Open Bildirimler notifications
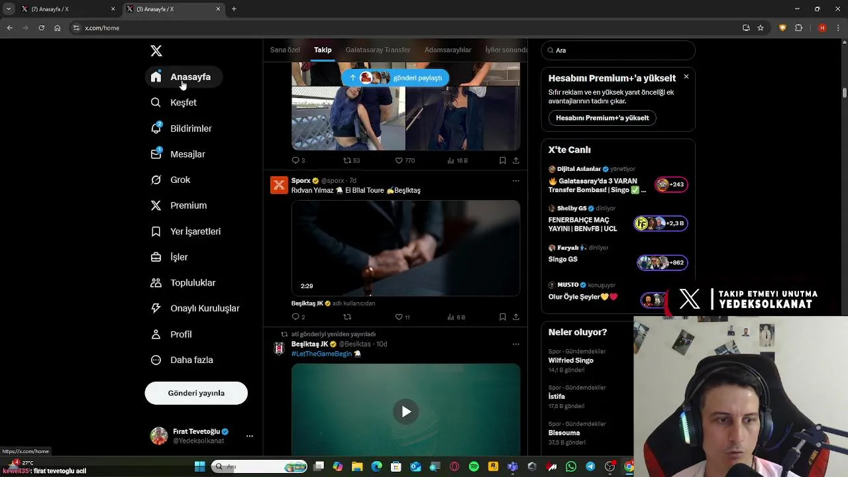The width and height of the screenshot is (848, 477). [182, 129]
